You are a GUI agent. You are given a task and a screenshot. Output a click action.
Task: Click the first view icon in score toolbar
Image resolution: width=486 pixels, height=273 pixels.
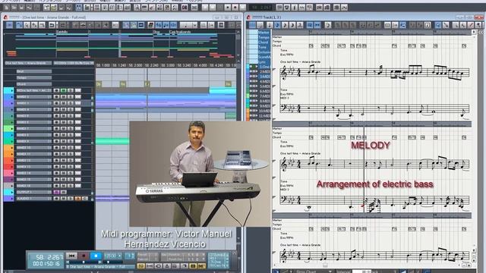click(x=253, y=25)
